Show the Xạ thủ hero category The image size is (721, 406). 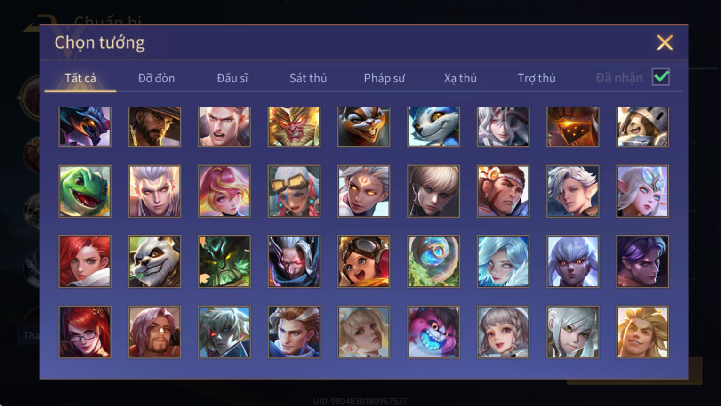click(x=460, y=78)
